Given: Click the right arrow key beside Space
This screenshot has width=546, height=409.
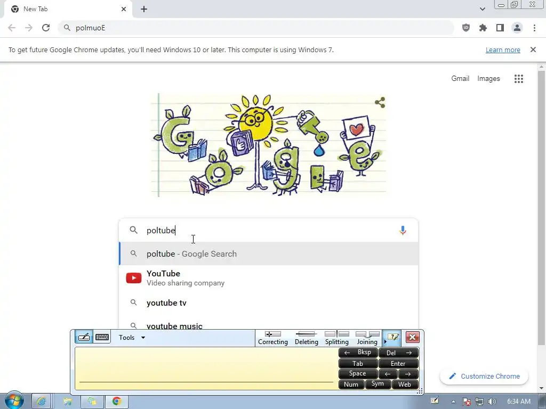Looking at the screenshot, I should (408, 374).
